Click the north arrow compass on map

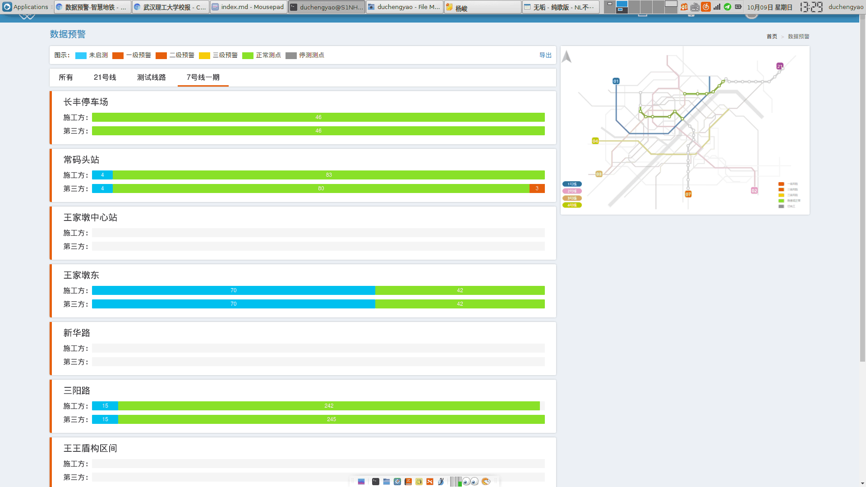pyautogui.click(x=567, y=56)
